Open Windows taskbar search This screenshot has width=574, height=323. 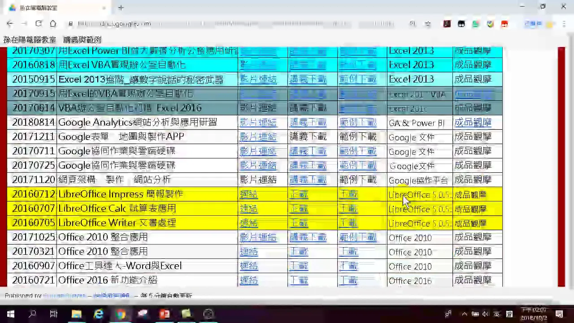[x=32, y=314]
